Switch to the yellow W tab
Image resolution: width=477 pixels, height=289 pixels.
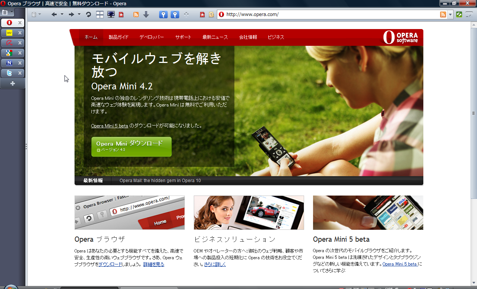coord(9,33)
